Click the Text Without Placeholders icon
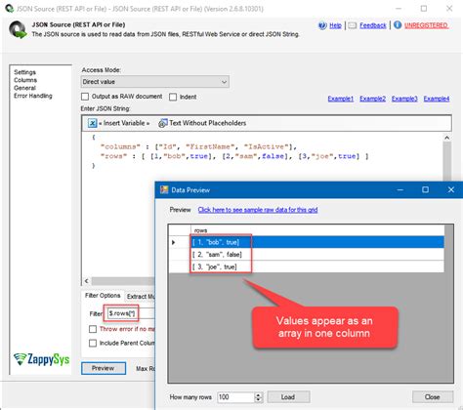This screenshot has height=410, width=463. [162, 123]
